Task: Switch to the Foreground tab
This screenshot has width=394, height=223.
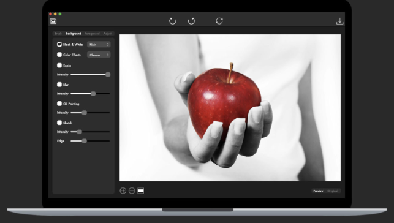Action: pyautogui.click(x=92, y=34)
